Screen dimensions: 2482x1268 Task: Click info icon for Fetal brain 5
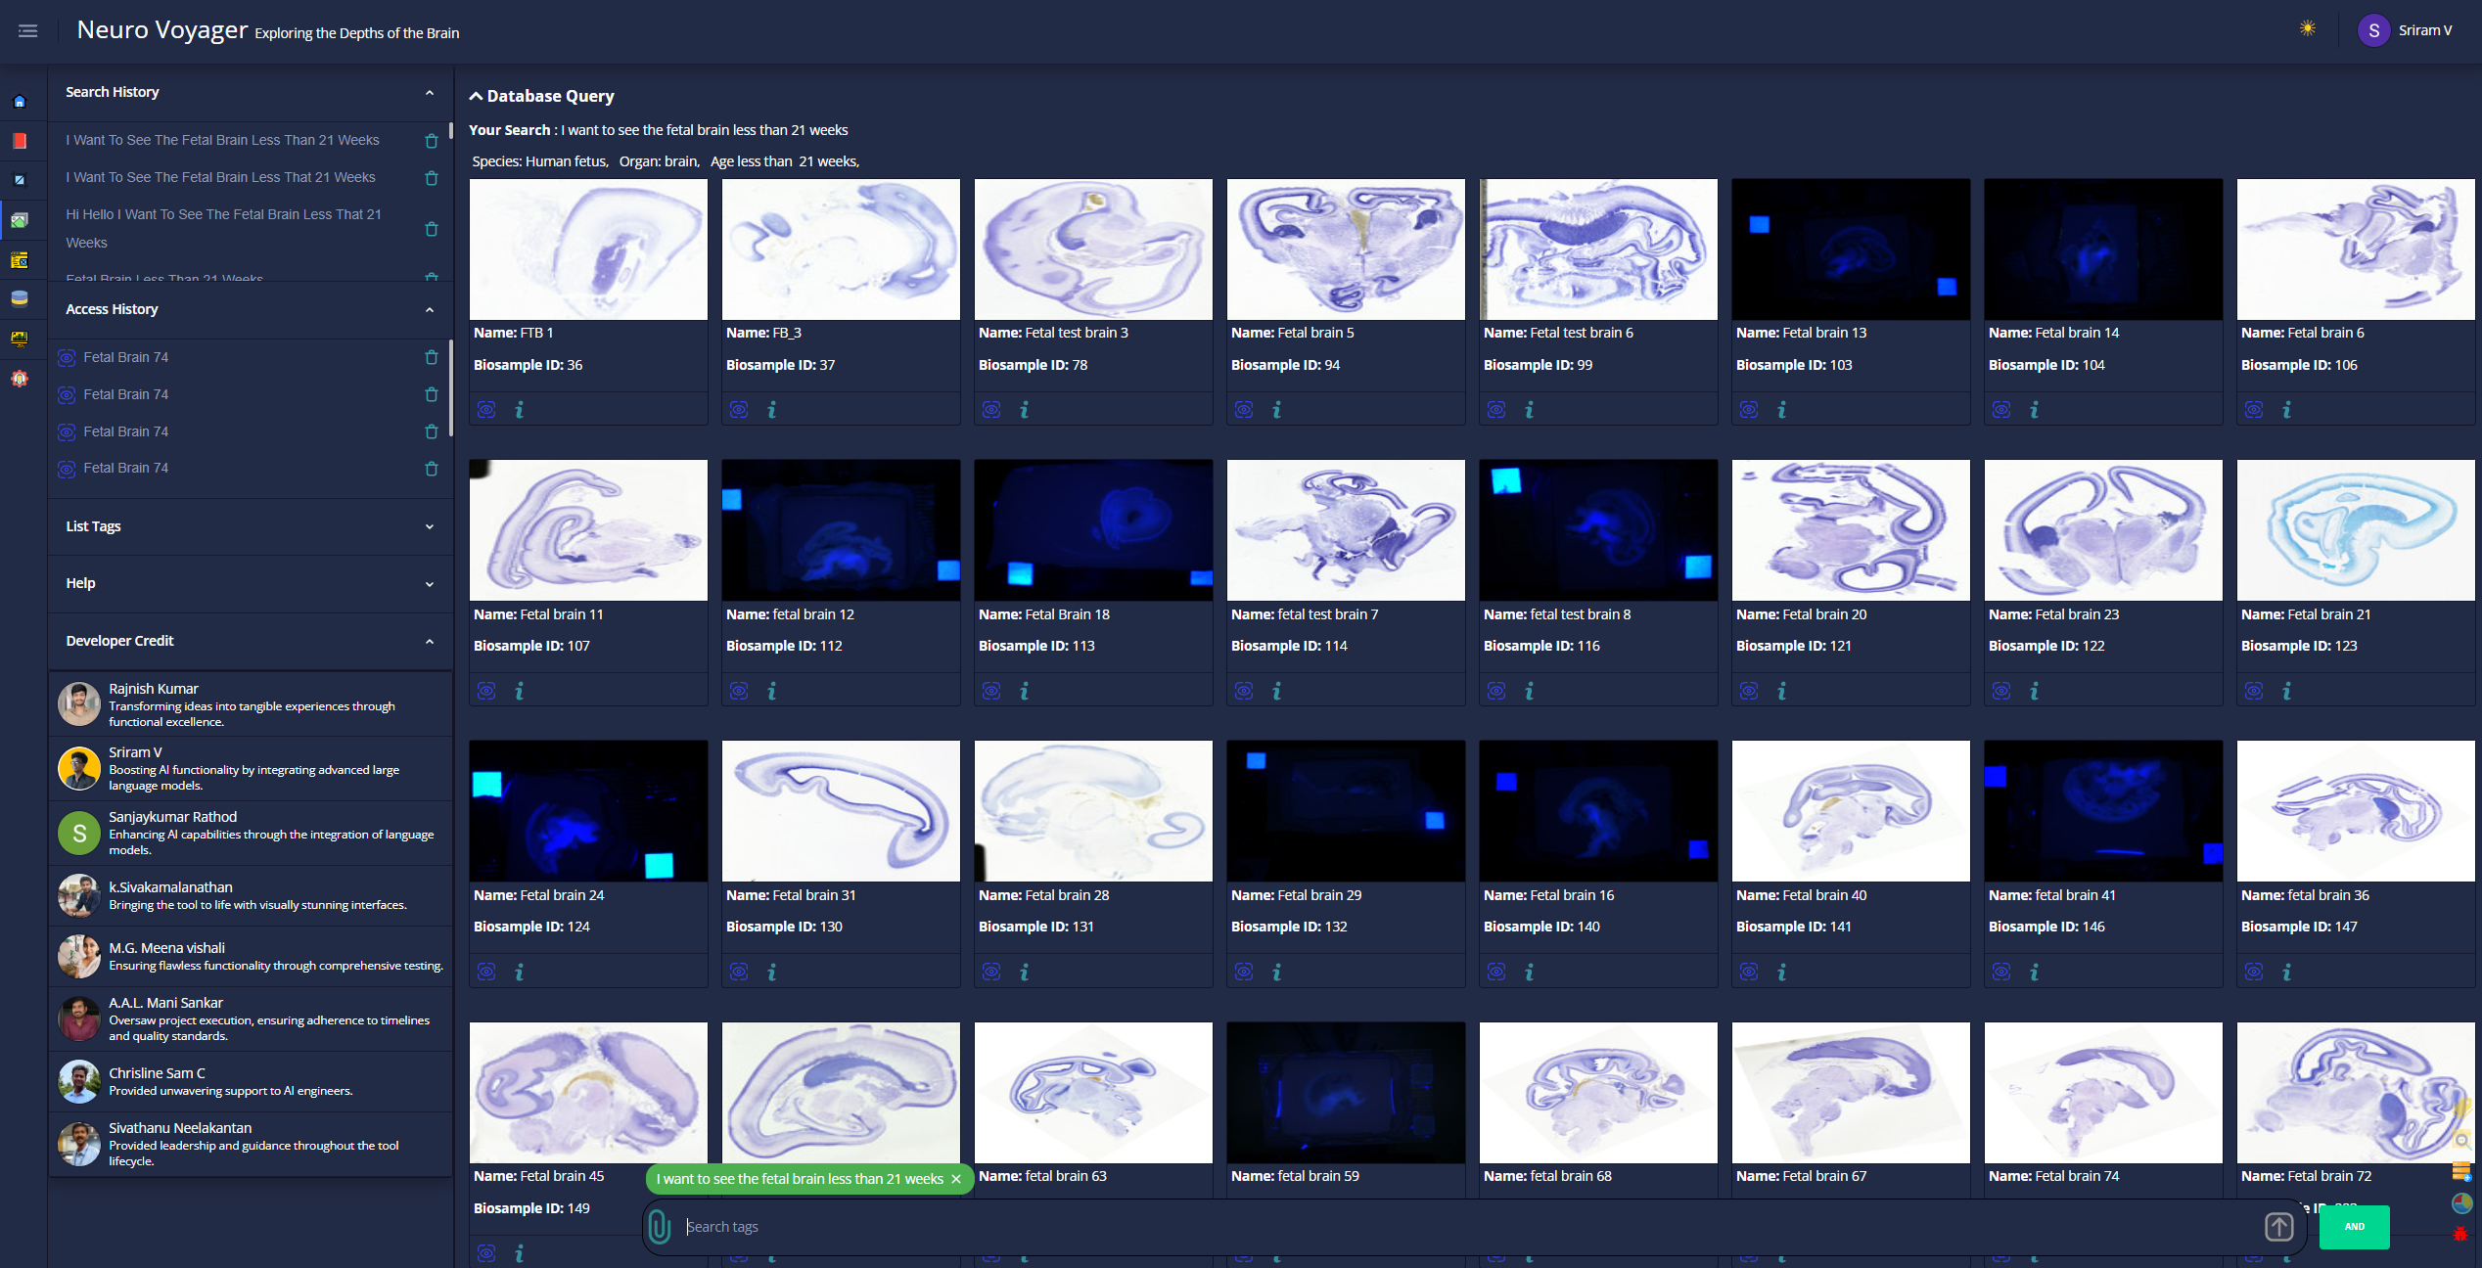[1276, 410]
